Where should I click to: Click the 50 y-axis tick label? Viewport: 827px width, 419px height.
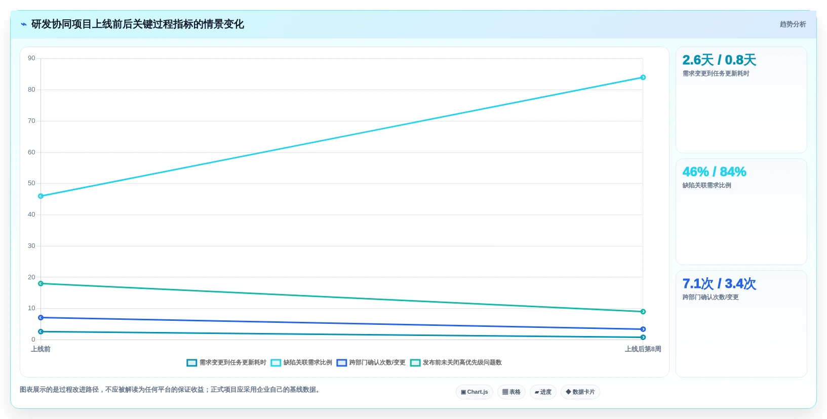point(31,183)
